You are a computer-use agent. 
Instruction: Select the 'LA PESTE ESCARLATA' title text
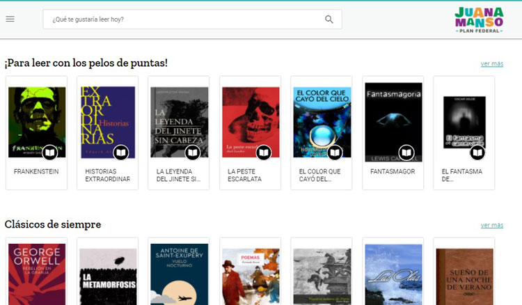pos(244,175)
